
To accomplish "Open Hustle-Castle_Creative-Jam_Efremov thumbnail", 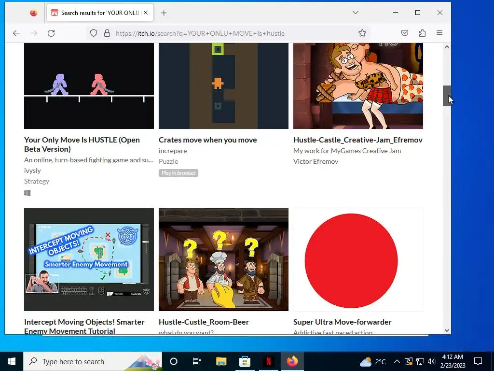I will click(x=358, y=86).
